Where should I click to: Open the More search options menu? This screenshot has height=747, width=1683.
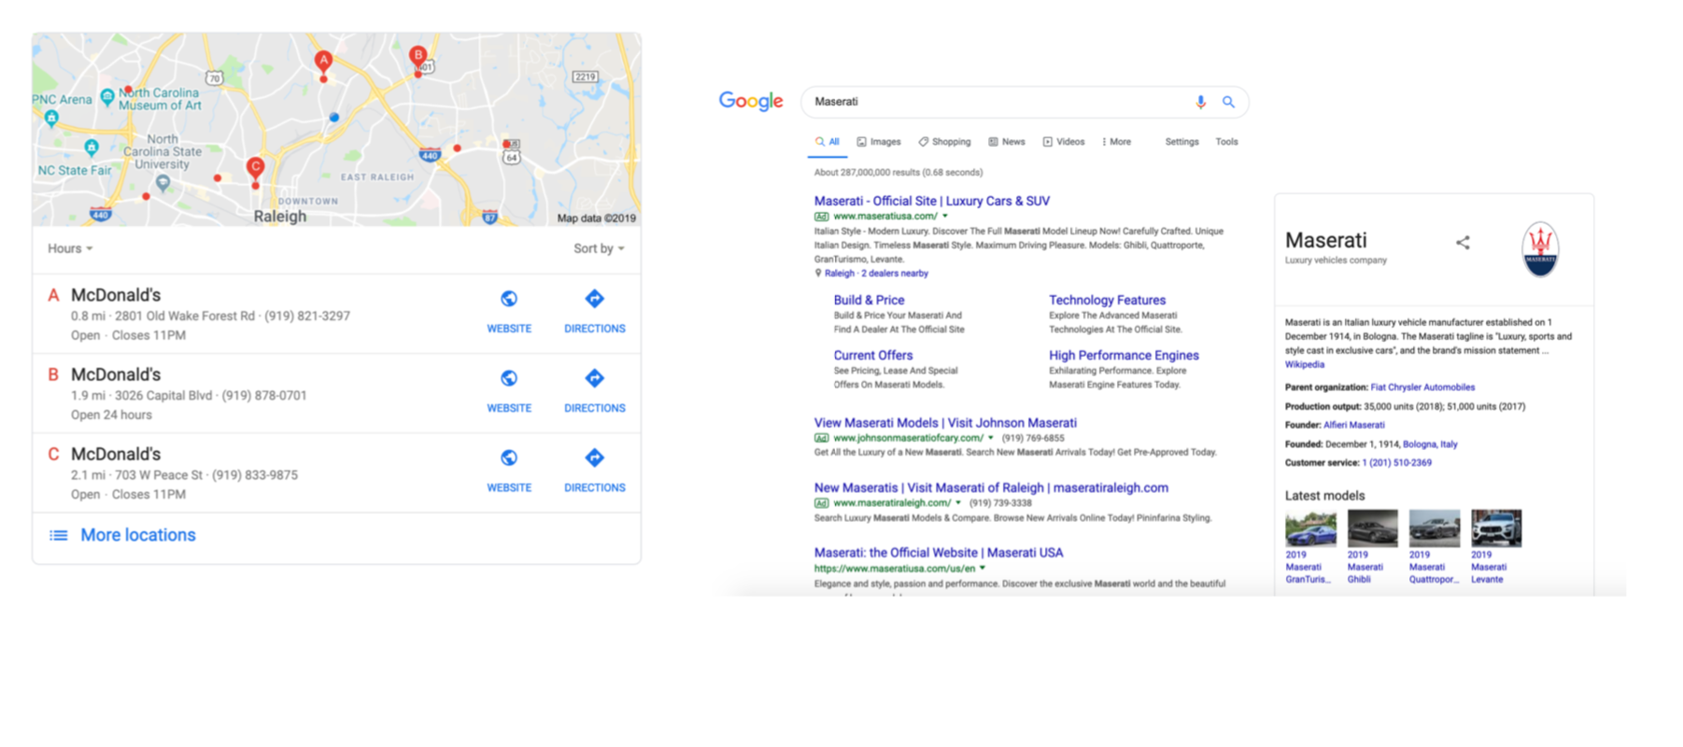coord(1116,142)
